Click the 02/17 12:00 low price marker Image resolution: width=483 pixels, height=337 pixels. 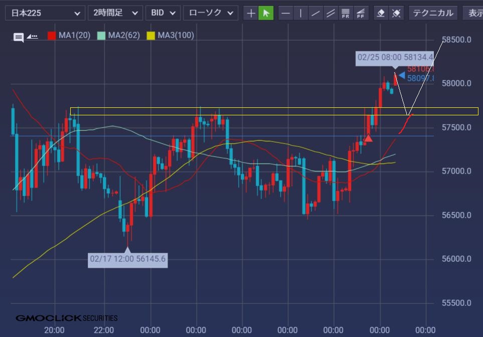click(127, 259)
